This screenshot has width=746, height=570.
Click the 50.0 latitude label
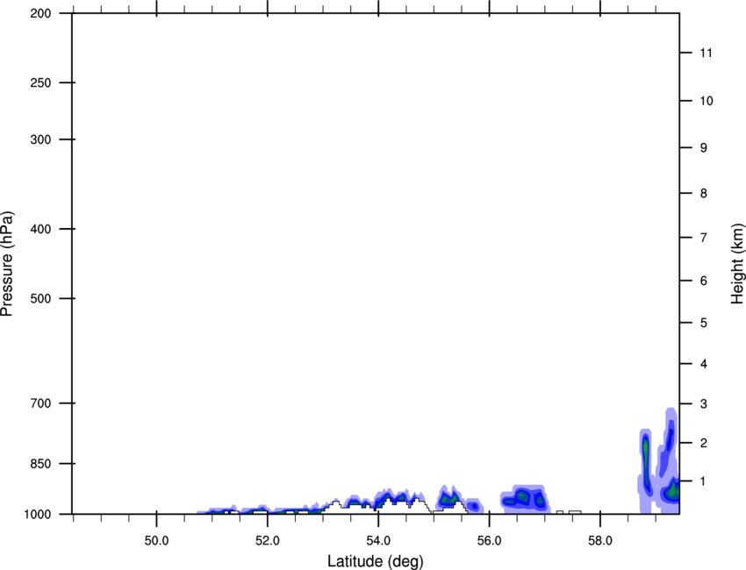156,541
